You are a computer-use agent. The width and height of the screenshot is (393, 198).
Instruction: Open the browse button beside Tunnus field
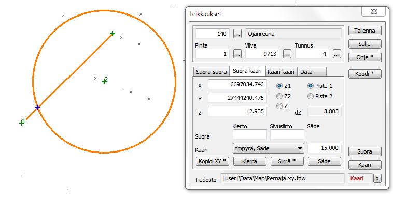click(337, 54)
